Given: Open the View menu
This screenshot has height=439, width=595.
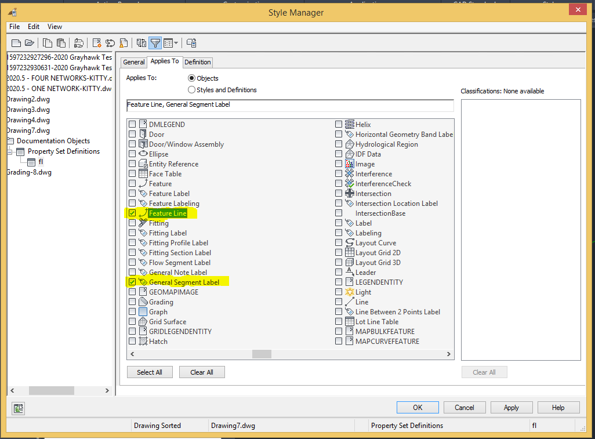Looking at the screenshot, I should [x=55, y=27].
